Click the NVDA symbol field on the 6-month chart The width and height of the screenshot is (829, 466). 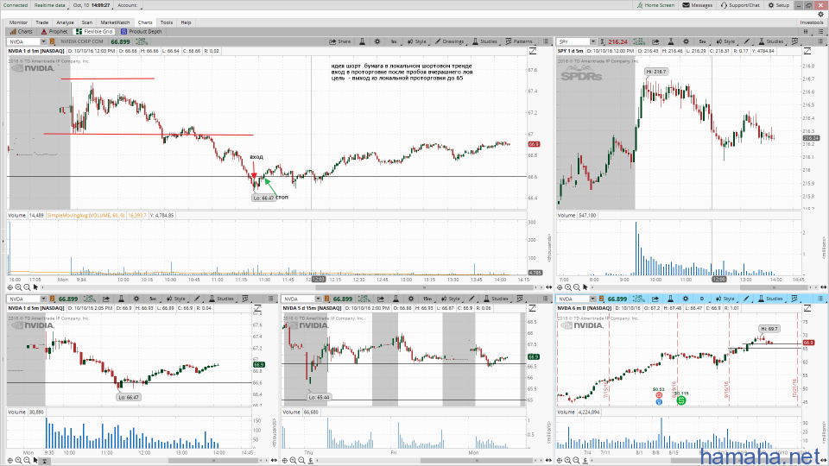[x=573, y=299]
